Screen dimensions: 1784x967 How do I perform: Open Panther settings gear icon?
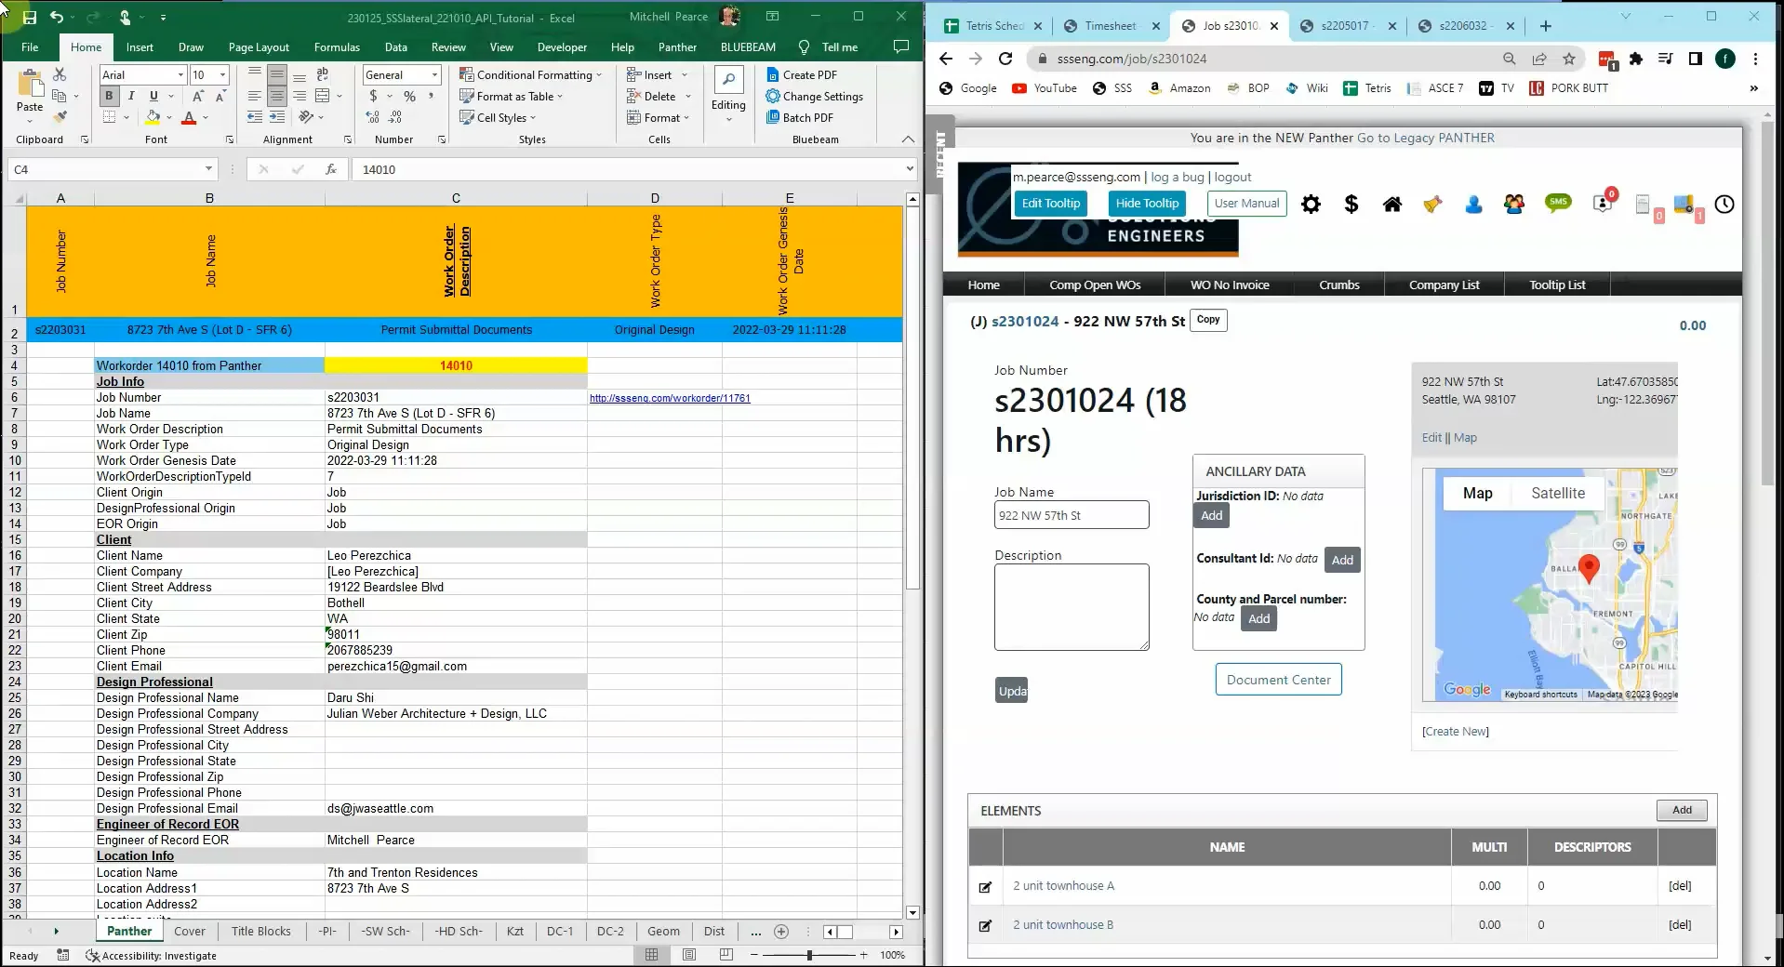pyautogui.click(x=1311, y=204)
